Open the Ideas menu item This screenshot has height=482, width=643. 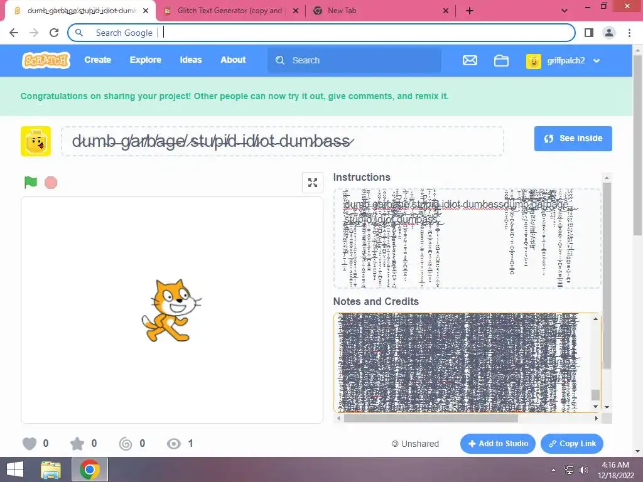[x=191, y=60]
